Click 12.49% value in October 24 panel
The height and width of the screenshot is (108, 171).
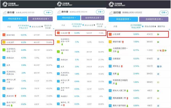(x=77, y=33)
